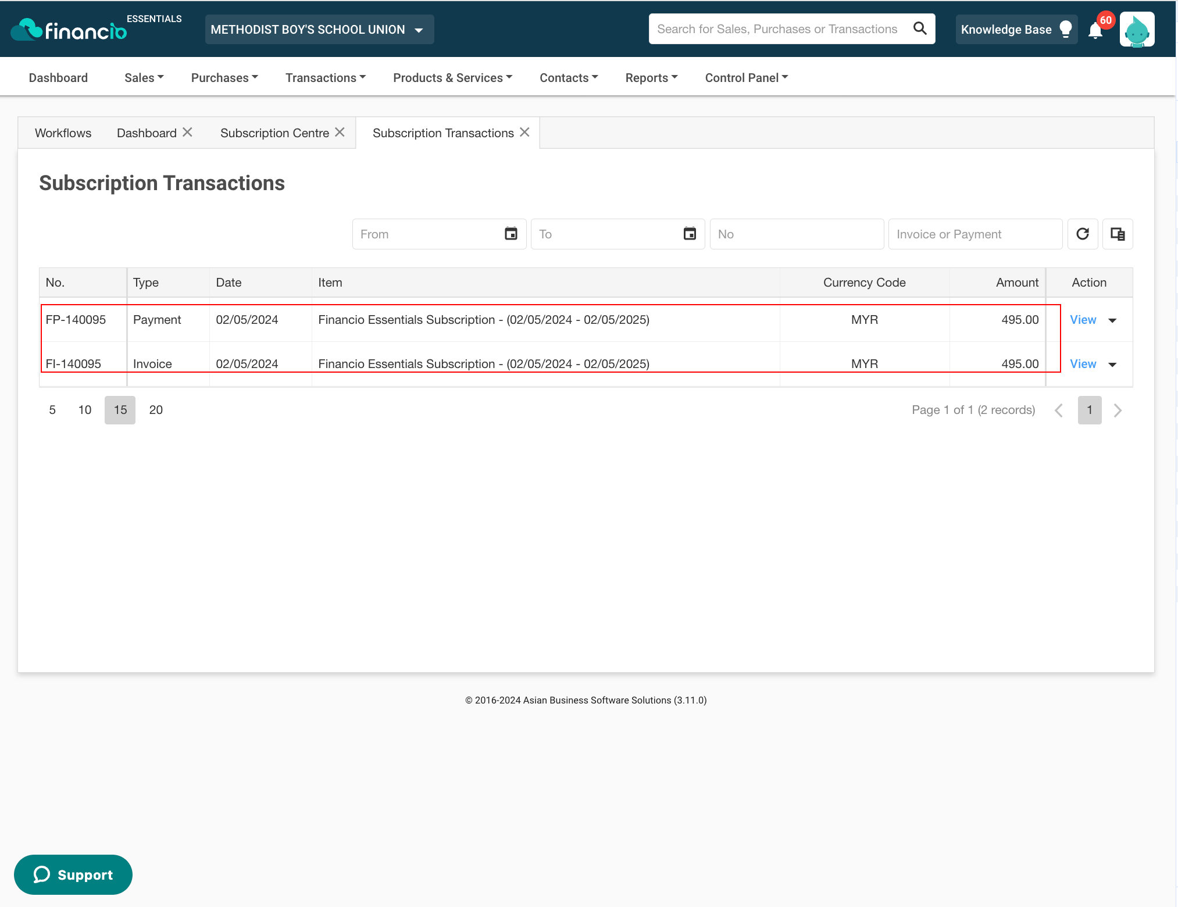
Task: Sort by the Currency Code header
Action: coord(865,283)
